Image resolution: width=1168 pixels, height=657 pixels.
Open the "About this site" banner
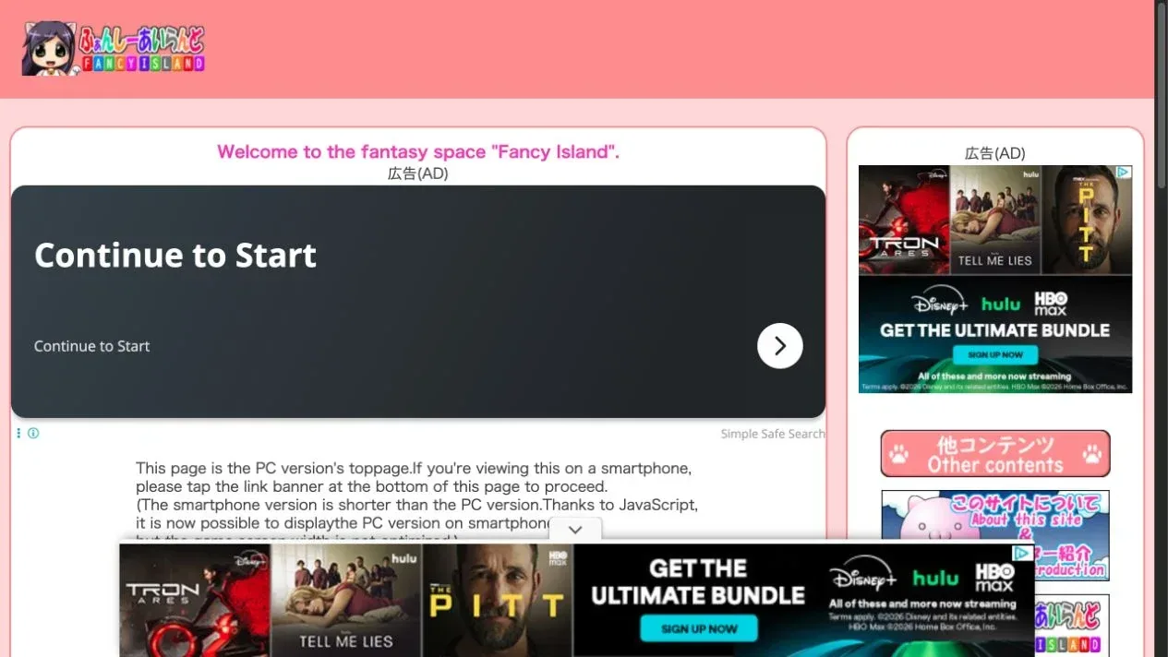[x=995, y=535]
